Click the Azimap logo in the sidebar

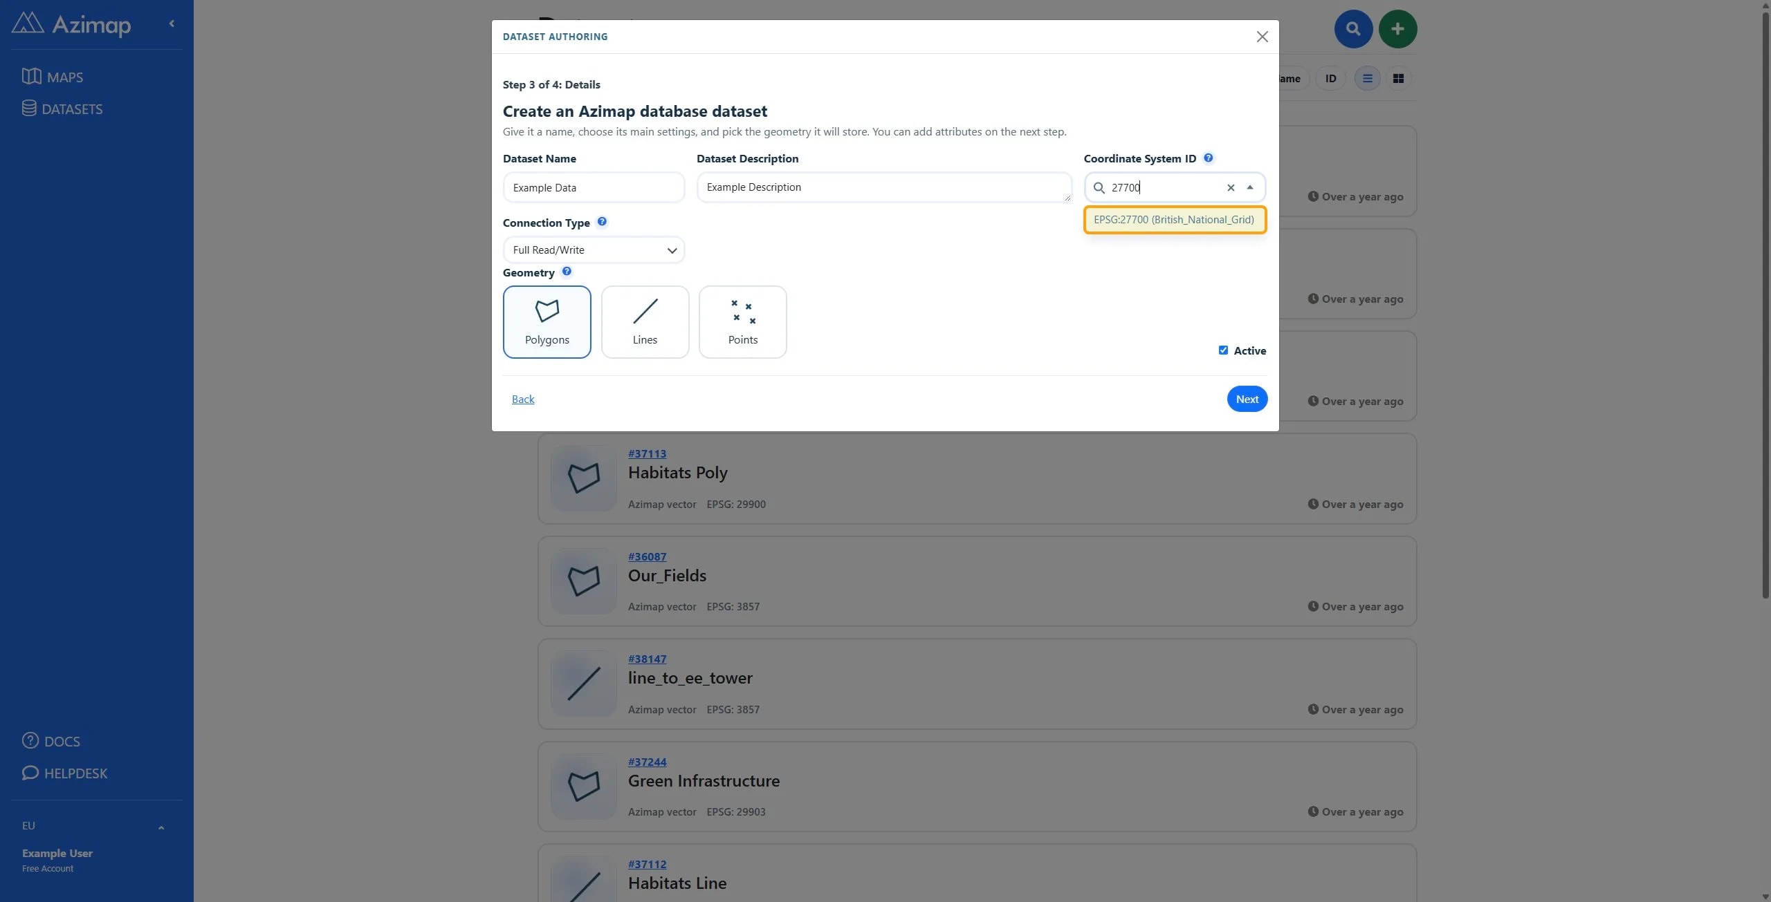coord(71,25)
